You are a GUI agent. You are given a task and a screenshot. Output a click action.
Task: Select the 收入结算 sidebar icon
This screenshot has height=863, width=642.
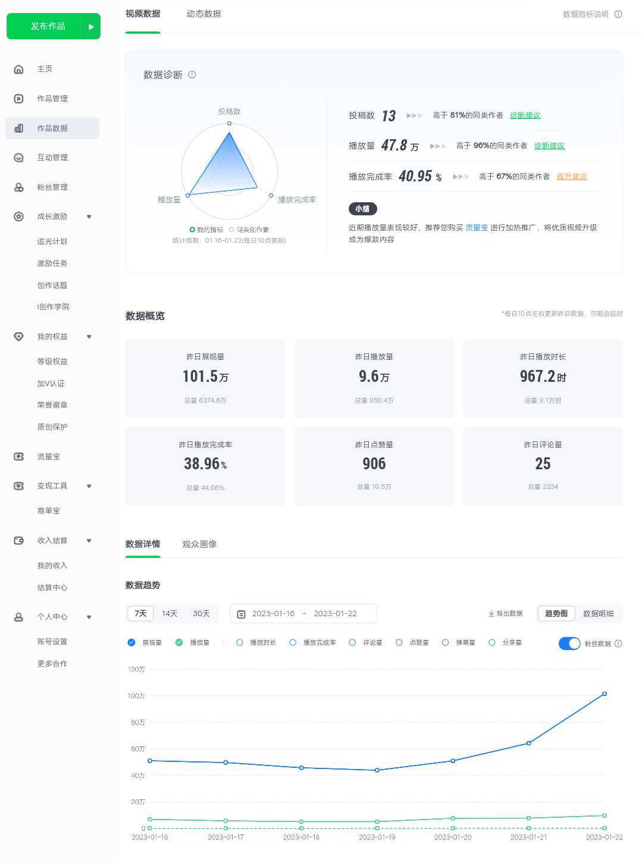click(x=18, y=540)
